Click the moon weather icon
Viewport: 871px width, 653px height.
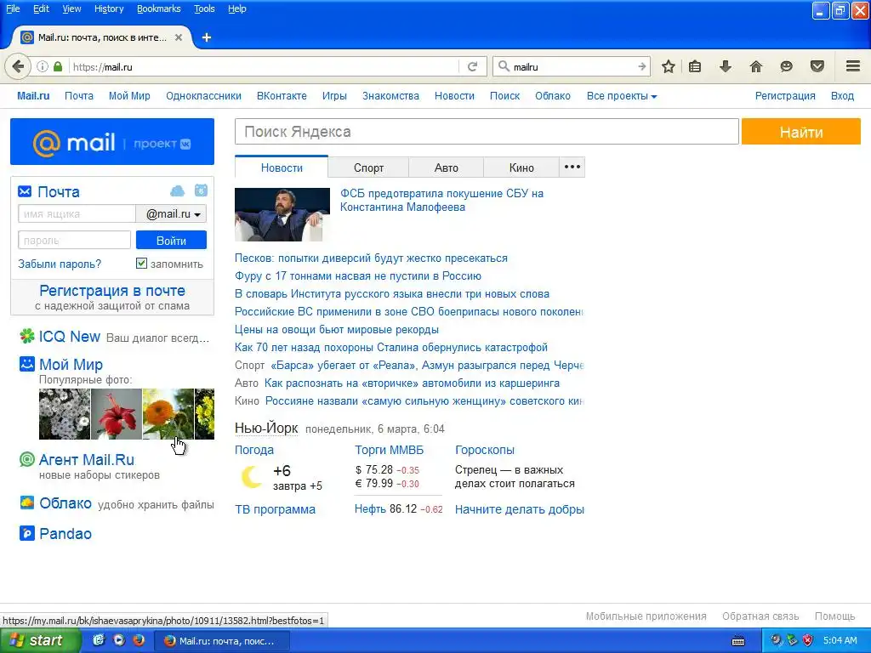(x=251, y=477)
